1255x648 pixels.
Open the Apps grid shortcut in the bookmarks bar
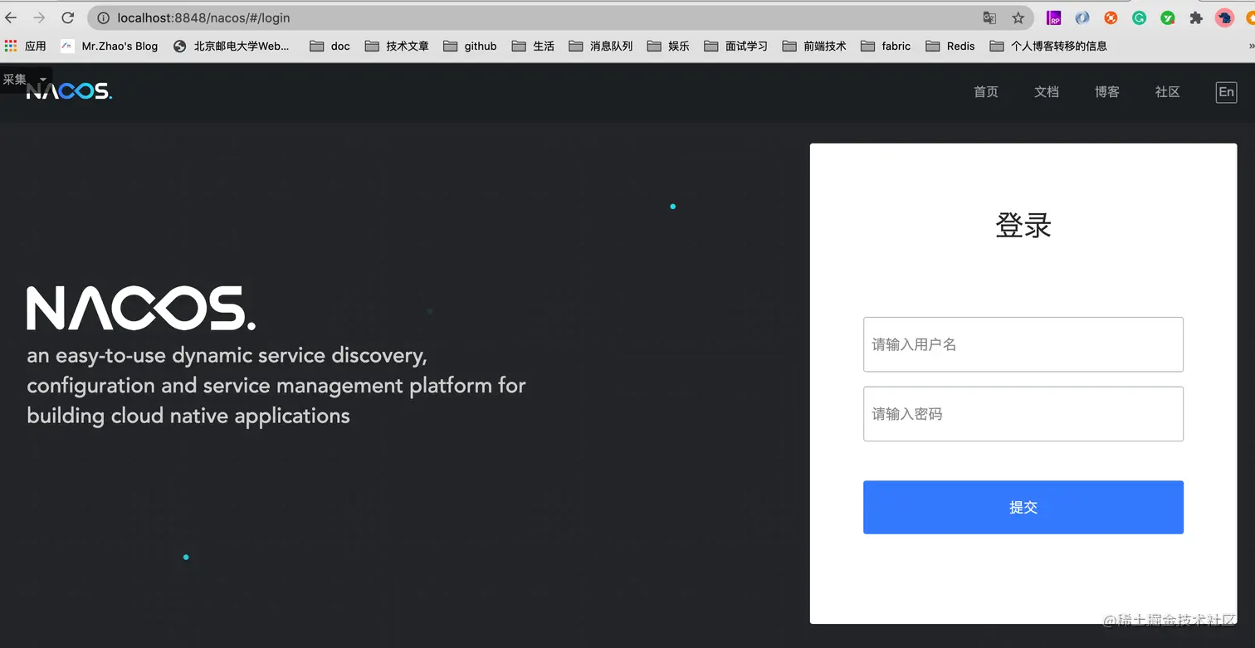coord(25,46)
